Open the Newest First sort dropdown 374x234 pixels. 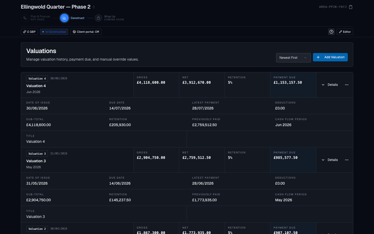click(x=293, y=58)
